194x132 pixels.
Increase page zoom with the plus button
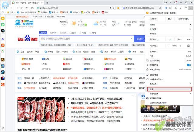[x=180, y=46]
